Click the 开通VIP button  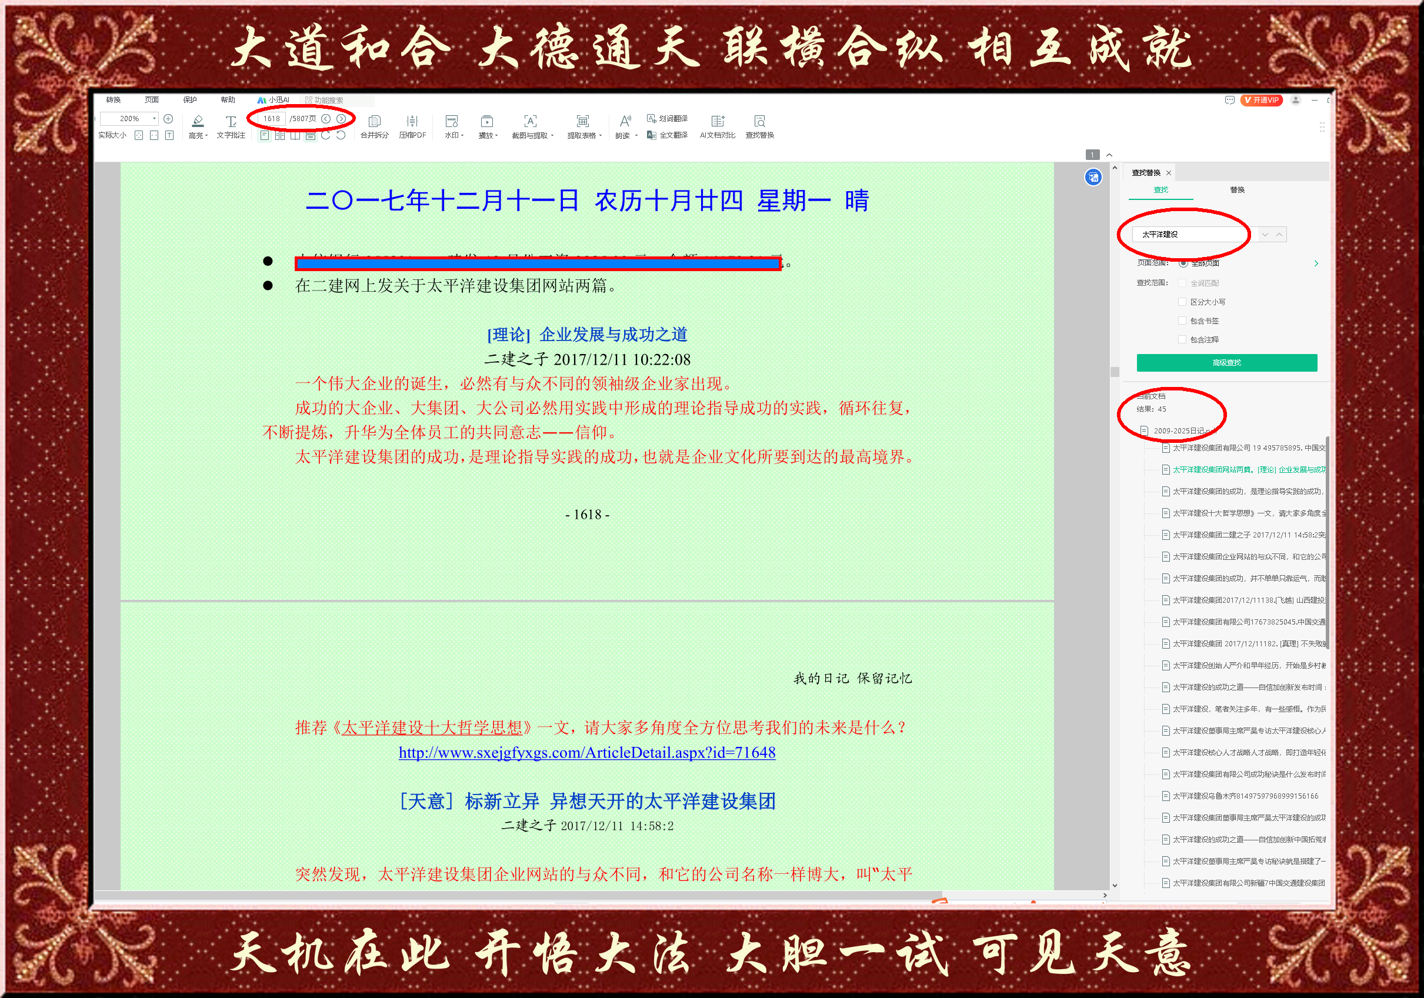coord(1262,100)
